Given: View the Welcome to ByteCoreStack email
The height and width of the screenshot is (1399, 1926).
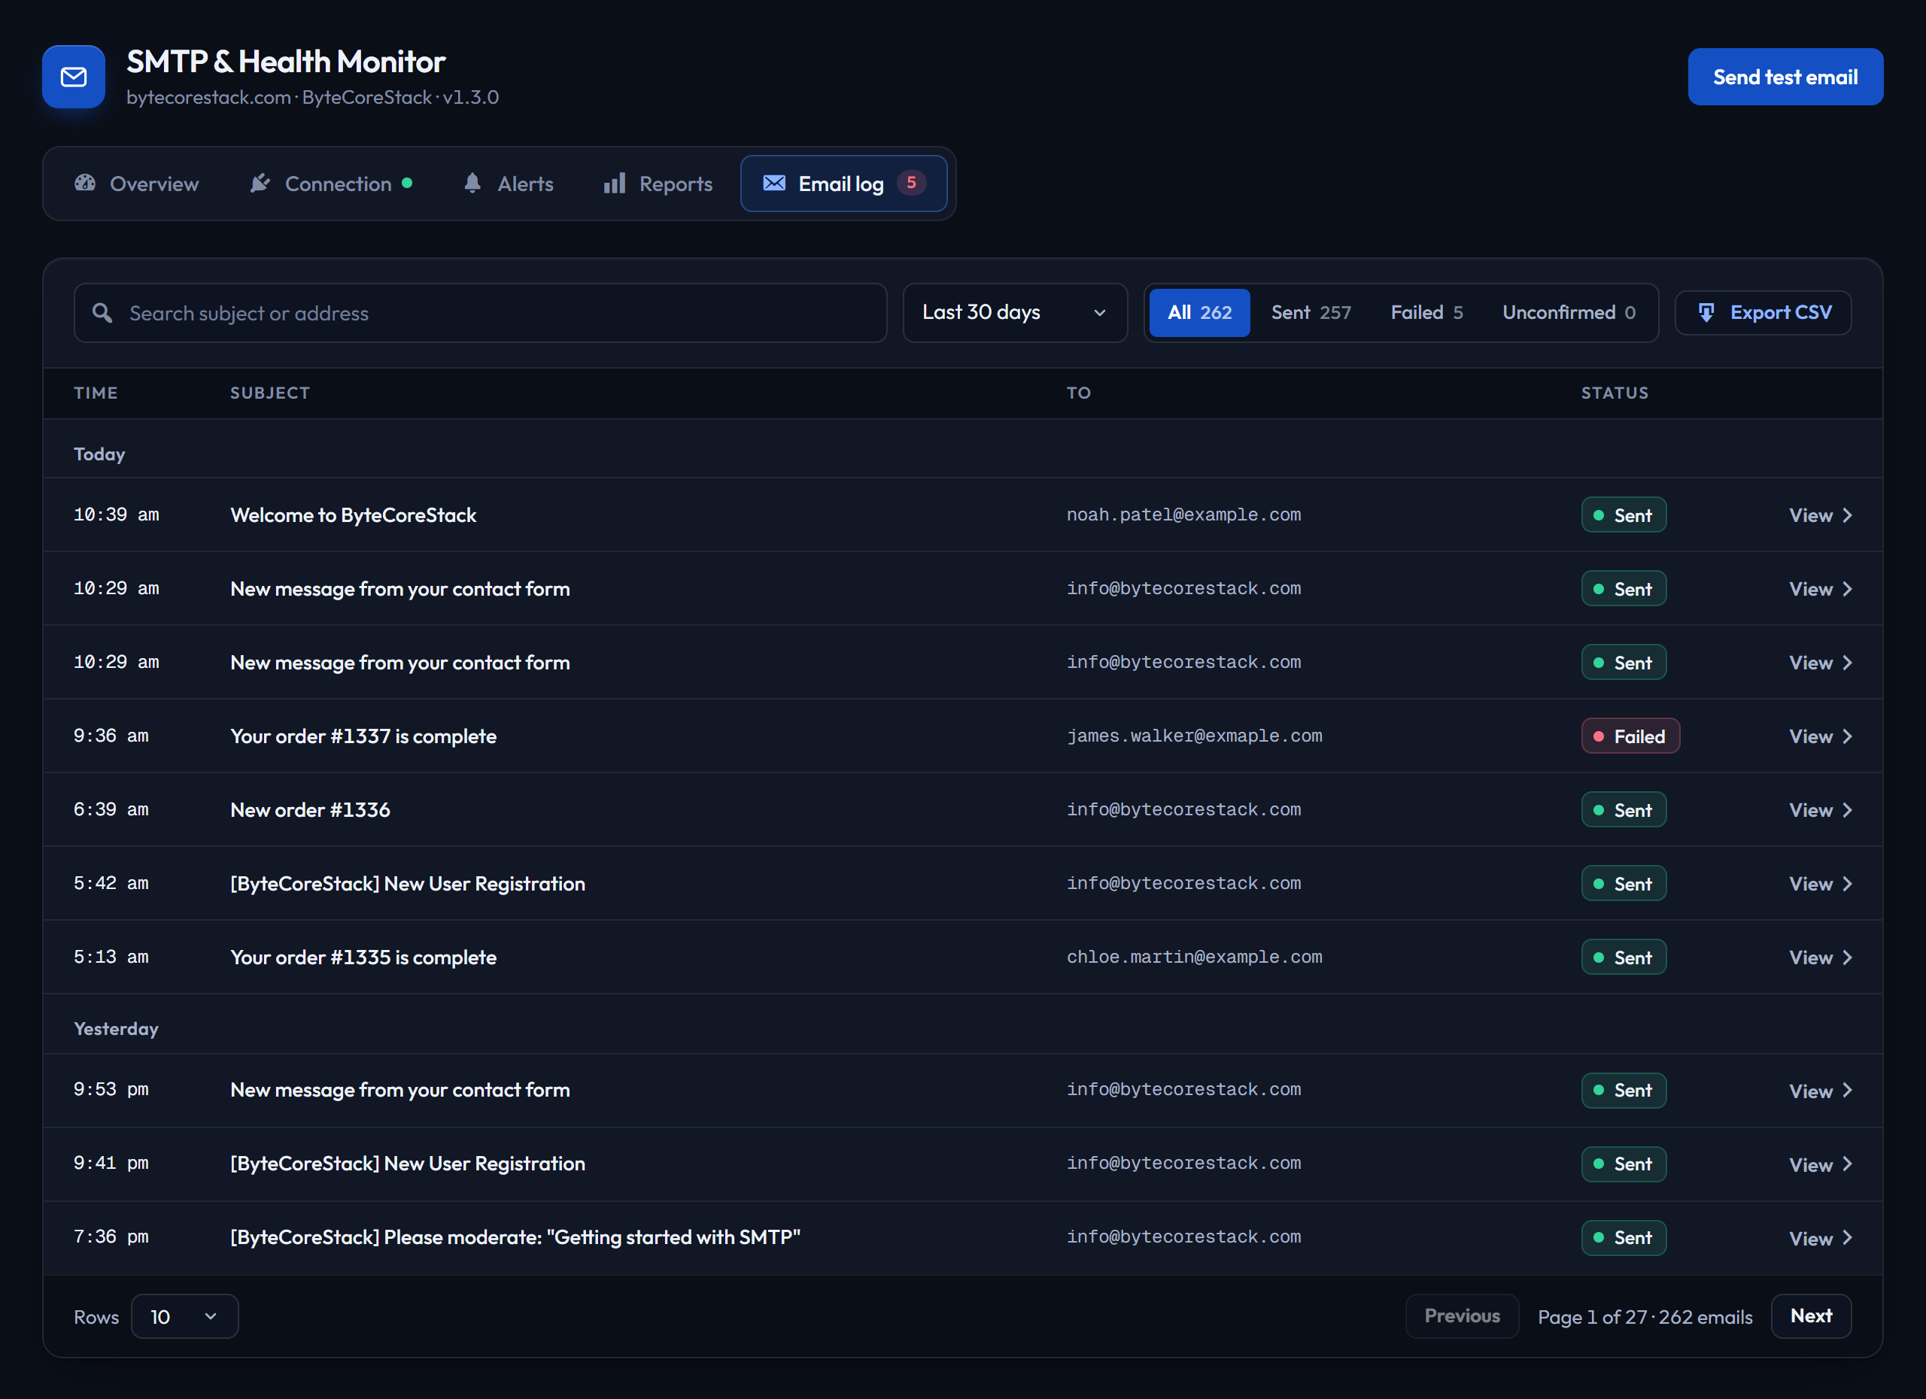Looking at the screenshot, I should [x=1820, y=515].
